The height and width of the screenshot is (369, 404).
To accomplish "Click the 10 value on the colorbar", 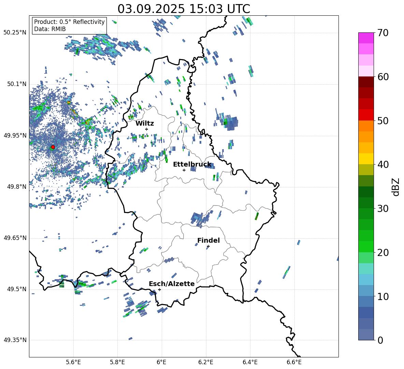I will pos(383,296).
